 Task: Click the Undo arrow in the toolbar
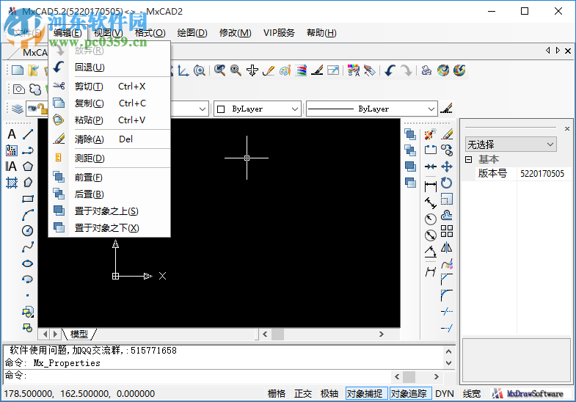(390, 70)
